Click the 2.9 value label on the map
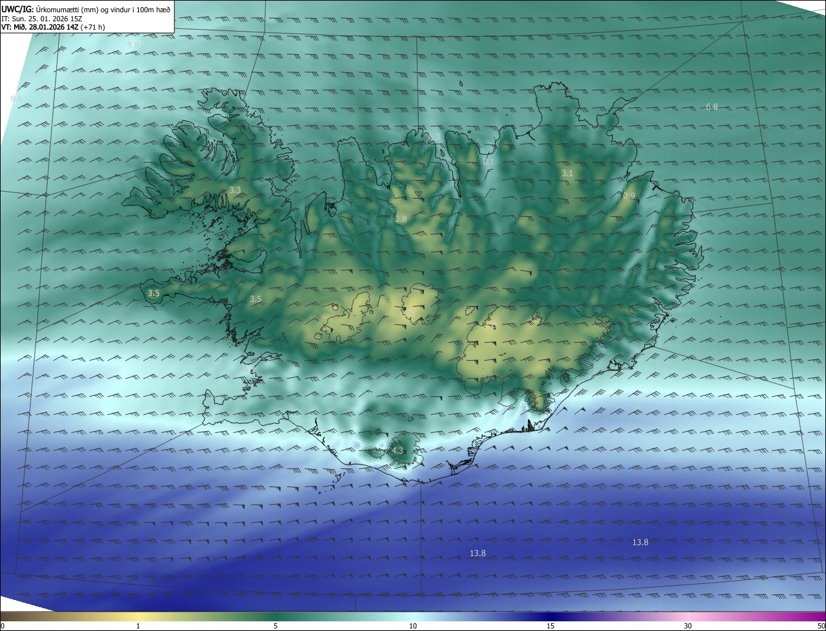The width and height of the screenshot is (826, 631). [629, 195]
